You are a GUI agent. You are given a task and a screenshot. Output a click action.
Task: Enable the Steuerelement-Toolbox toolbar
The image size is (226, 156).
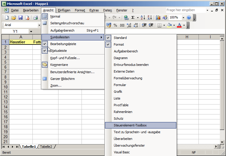[141, 125]
